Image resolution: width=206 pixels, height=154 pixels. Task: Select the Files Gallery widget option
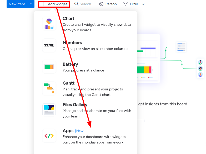86,110
